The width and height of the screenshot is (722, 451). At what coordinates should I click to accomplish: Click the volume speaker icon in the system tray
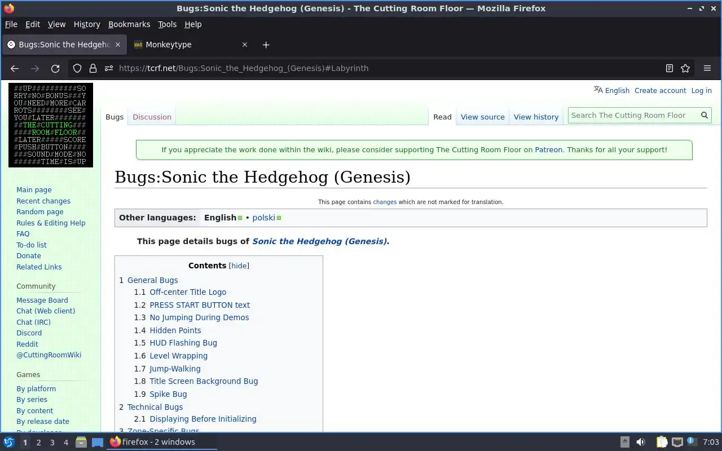click(x=641, y=442)
